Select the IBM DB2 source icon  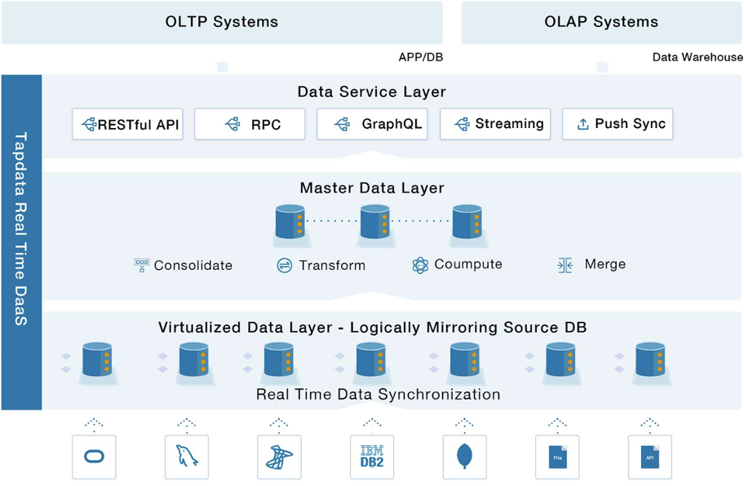tap(372, 457)
